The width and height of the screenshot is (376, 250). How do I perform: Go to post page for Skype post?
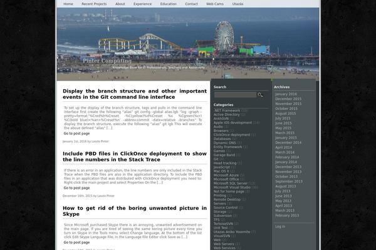tap(76, 242)
